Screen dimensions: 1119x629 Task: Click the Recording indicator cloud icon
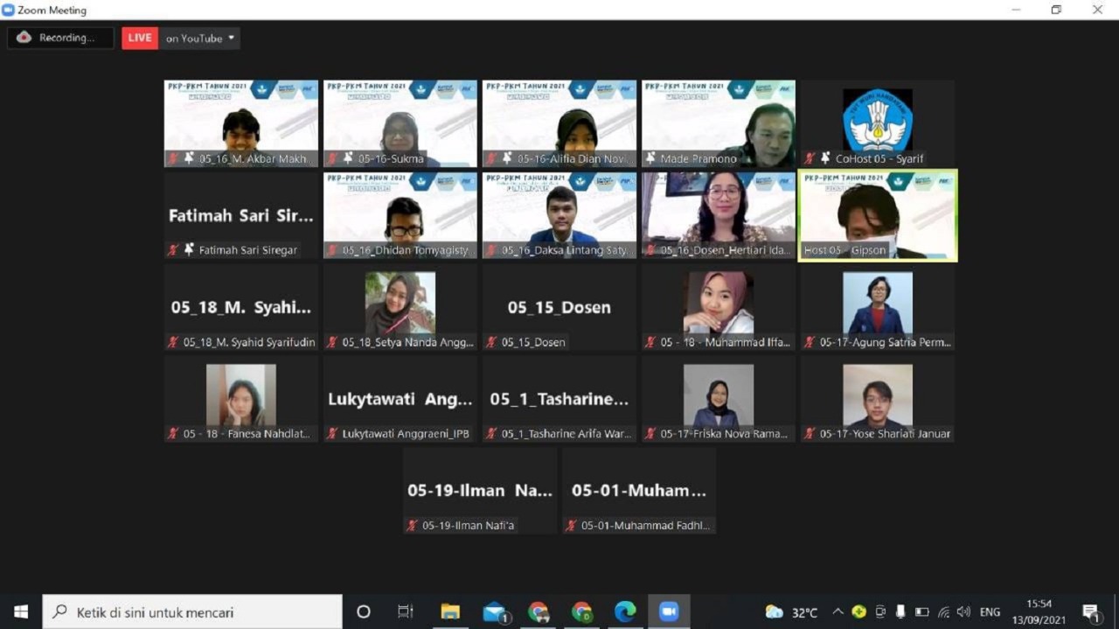click(x=24, y=38)
